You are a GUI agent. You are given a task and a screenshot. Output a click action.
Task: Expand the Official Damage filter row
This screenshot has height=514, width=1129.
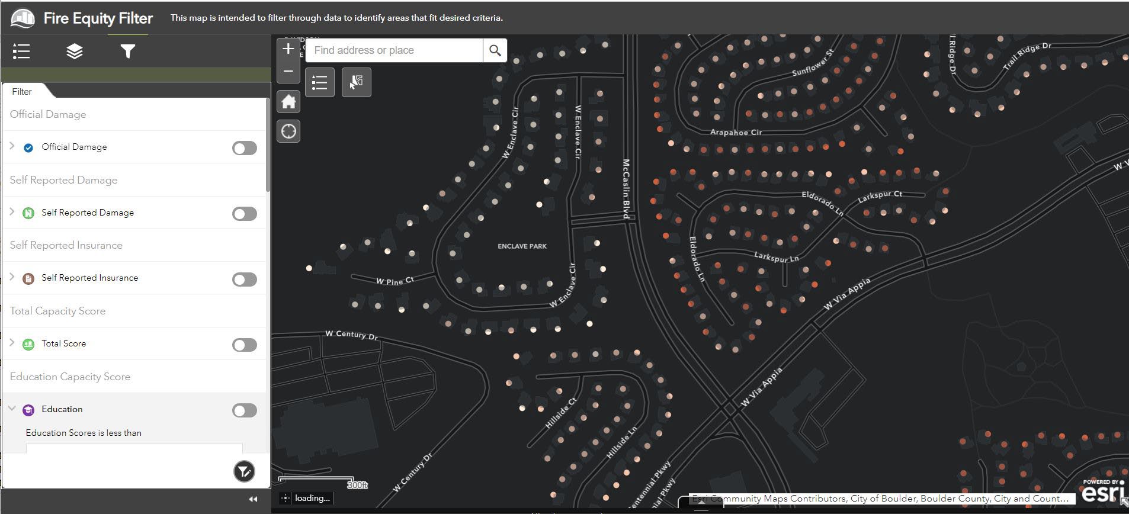12,145
